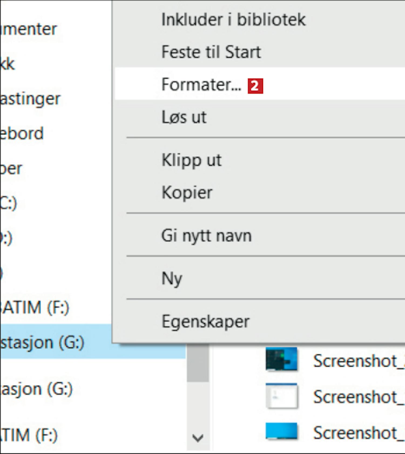Choose Inkluder i bibliotek menu entry
The width and height of the screenshot is (405, 454).
(x=233, y=20)
